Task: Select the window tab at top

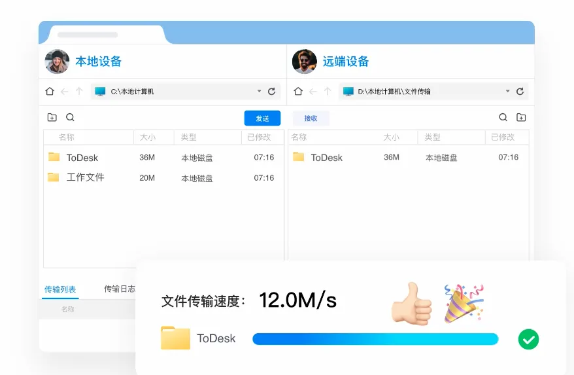Action: pyautogui.click(x=108, y=35)
